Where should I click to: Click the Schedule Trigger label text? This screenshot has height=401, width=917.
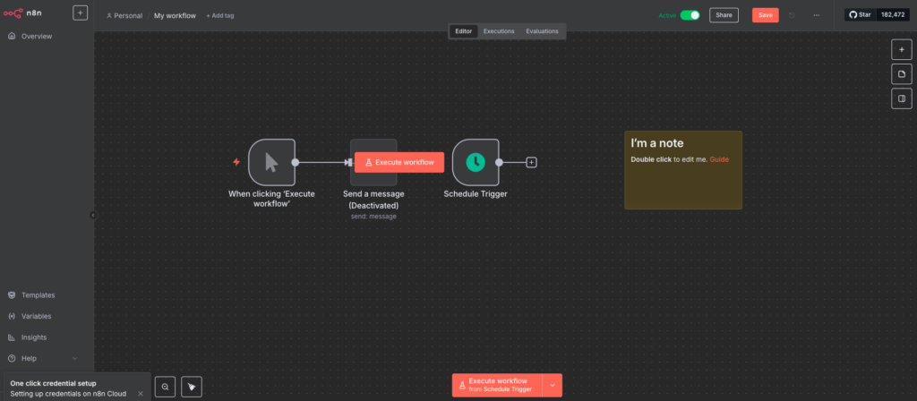click(476, 193)
